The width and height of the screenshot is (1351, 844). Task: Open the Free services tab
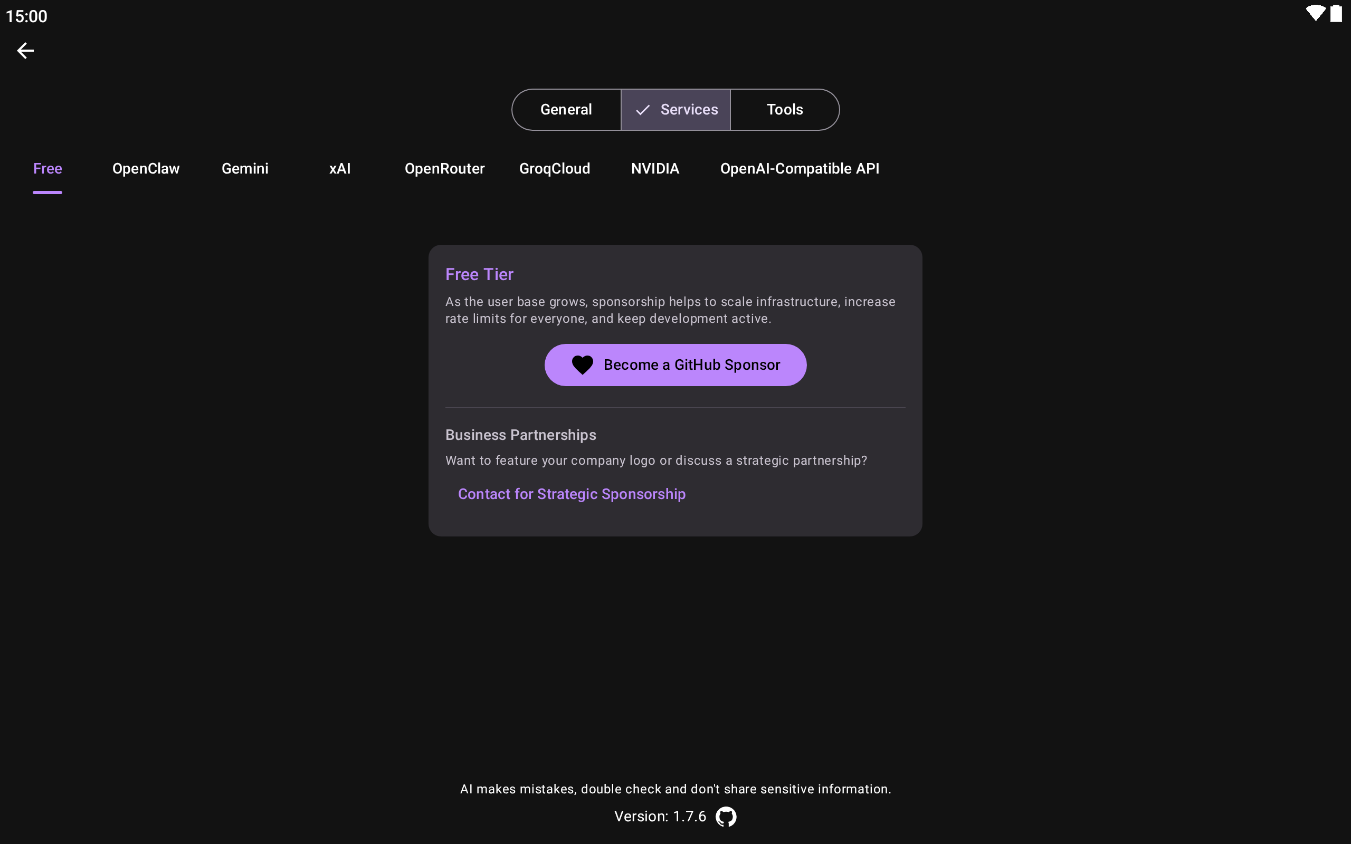(47, 169)
